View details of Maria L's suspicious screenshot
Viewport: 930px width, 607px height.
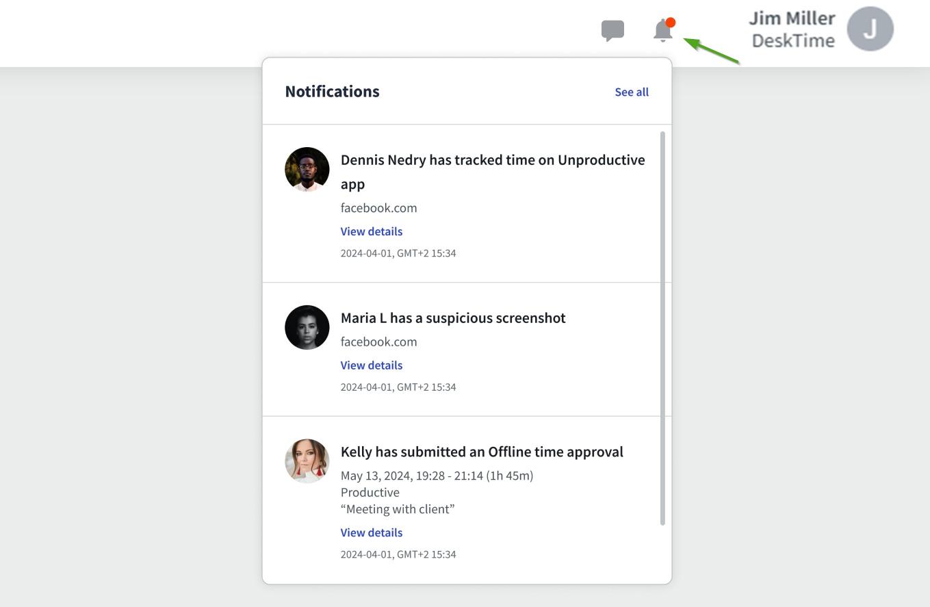pos(371,365)
